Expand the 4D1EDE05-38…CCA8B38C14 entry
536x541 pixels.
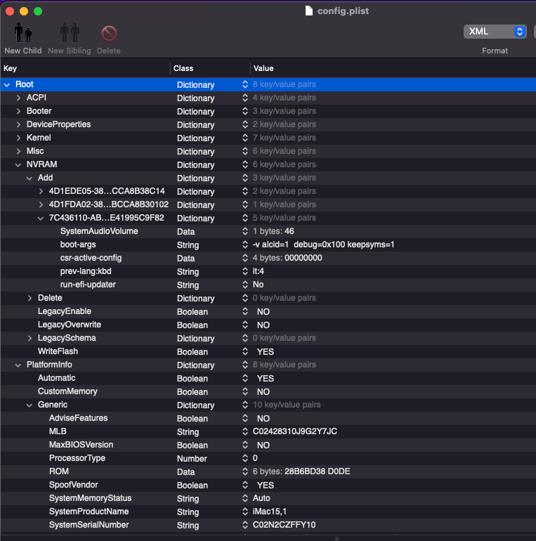tap(41, 192)
